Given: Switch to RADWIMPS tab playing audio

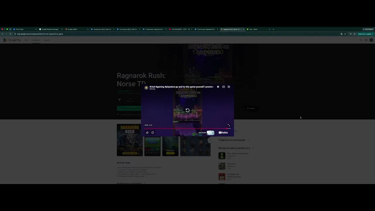Looking at the screenshot, I should 180,29.
